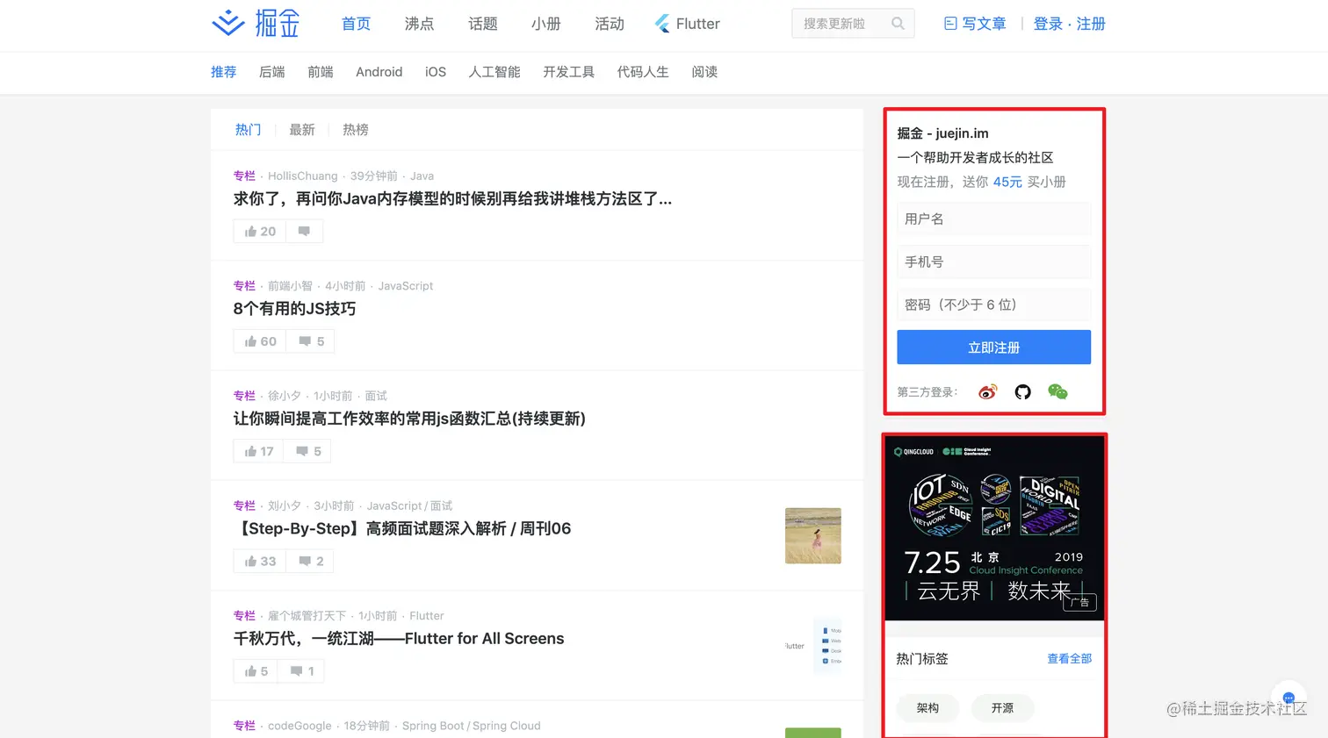This screenshot has width=1328, height=738.
Task: Like the 高频面试题 周刊06 article (33 likes)
Action: (x=260, y=562)
